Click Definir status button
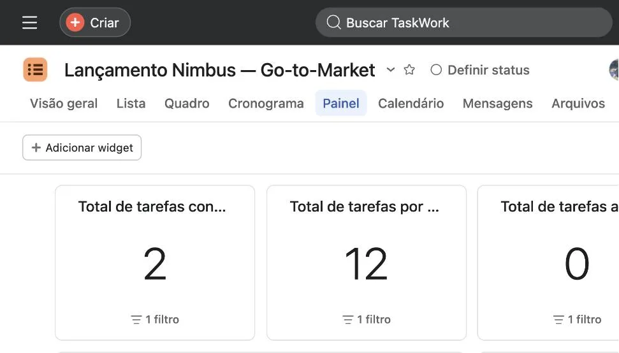Image resolution: width=619 pixels, height=353 pixels. (479, 70)
